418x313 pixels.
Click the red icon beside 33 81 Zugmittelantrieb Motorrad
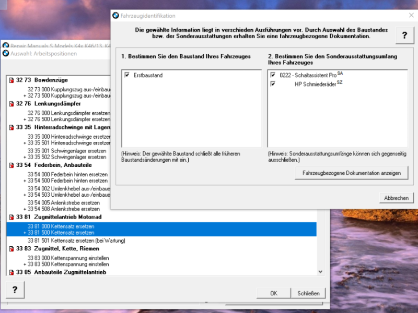(11, 217)
